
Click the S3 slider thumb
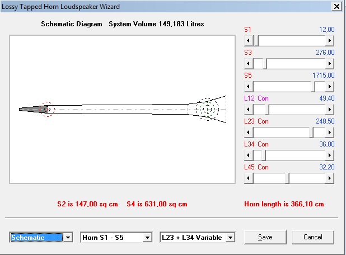265,64
